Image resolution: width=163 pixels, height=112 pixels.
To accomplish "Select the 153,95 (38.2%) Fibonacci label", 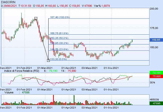I will 59,43.
